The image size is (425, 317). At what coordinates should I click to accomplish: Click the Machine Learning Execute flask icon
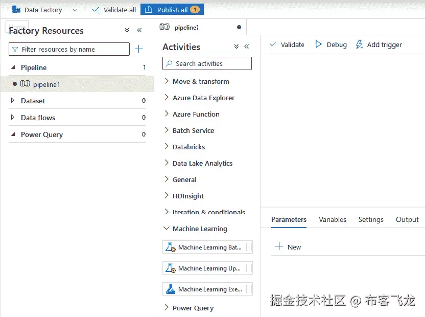tap(171, 289)
